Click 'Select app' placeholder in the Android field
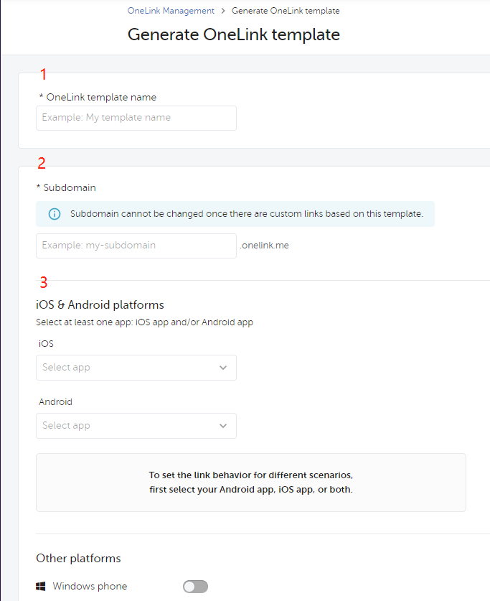The image size is (490, 601). click(x=67, y=426)
